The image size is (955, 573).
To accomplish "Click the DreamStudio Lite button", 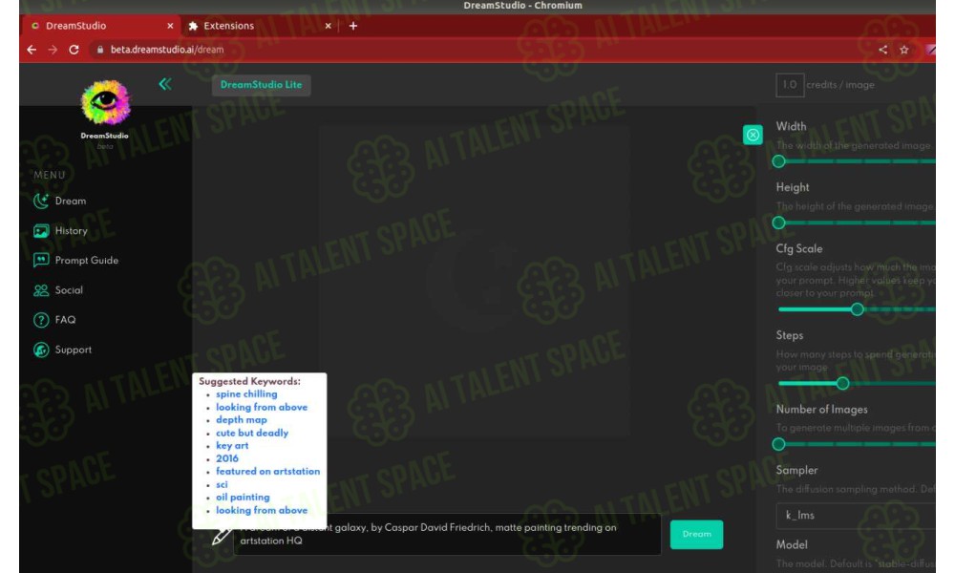I will [x=262, y=85].
